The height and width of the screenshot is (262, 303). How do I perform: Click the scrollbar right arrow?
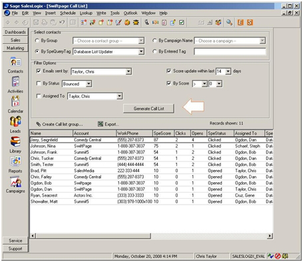tap(270, 236)
